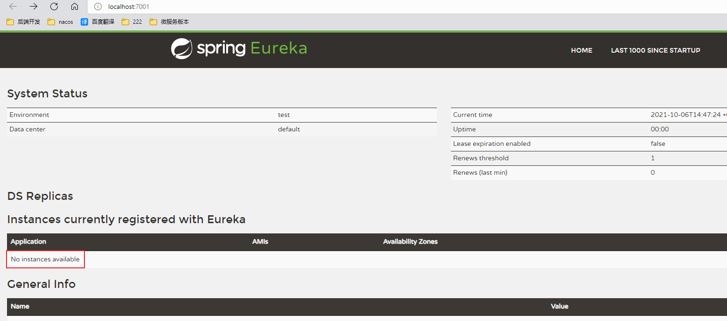Select the 'false' lease expiration value

point(658,143)
